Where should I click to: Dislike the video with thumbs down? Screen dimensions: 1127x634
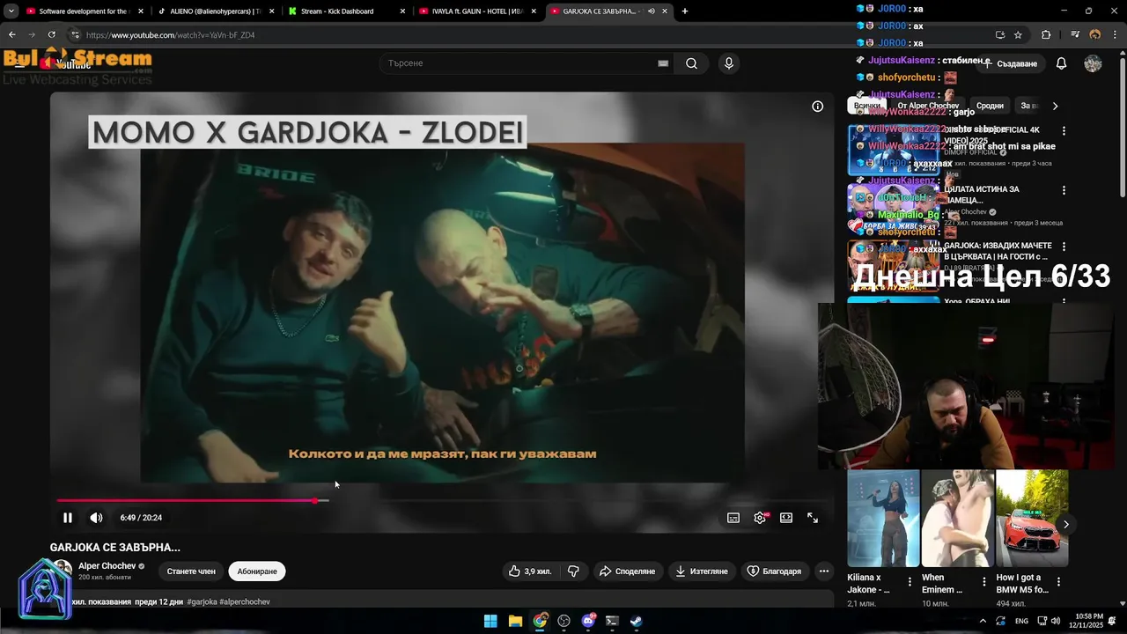click(x=573, y=571)
